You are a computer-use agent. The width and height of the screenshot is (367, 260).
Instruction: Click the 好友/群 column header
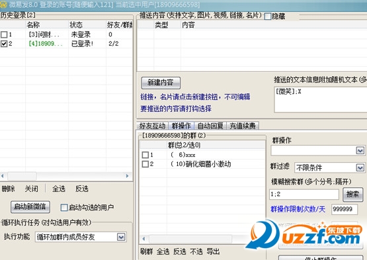pyautogui.click(x=120, y=25)
